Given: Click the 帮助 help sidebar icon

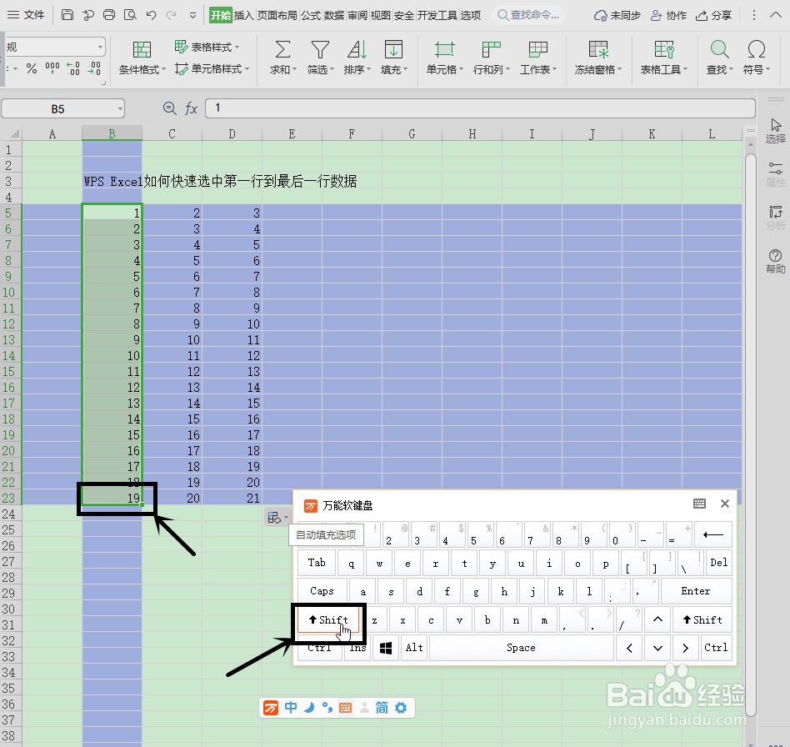Looking at the screenshot, I should tap(775, 261).
